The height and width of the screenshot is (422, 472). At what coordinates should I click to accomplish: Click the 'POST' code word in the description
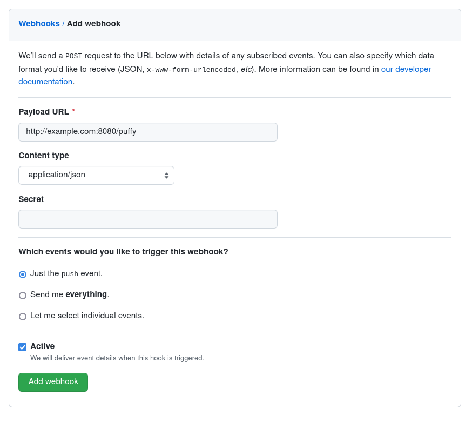click(x=73, y=56)
